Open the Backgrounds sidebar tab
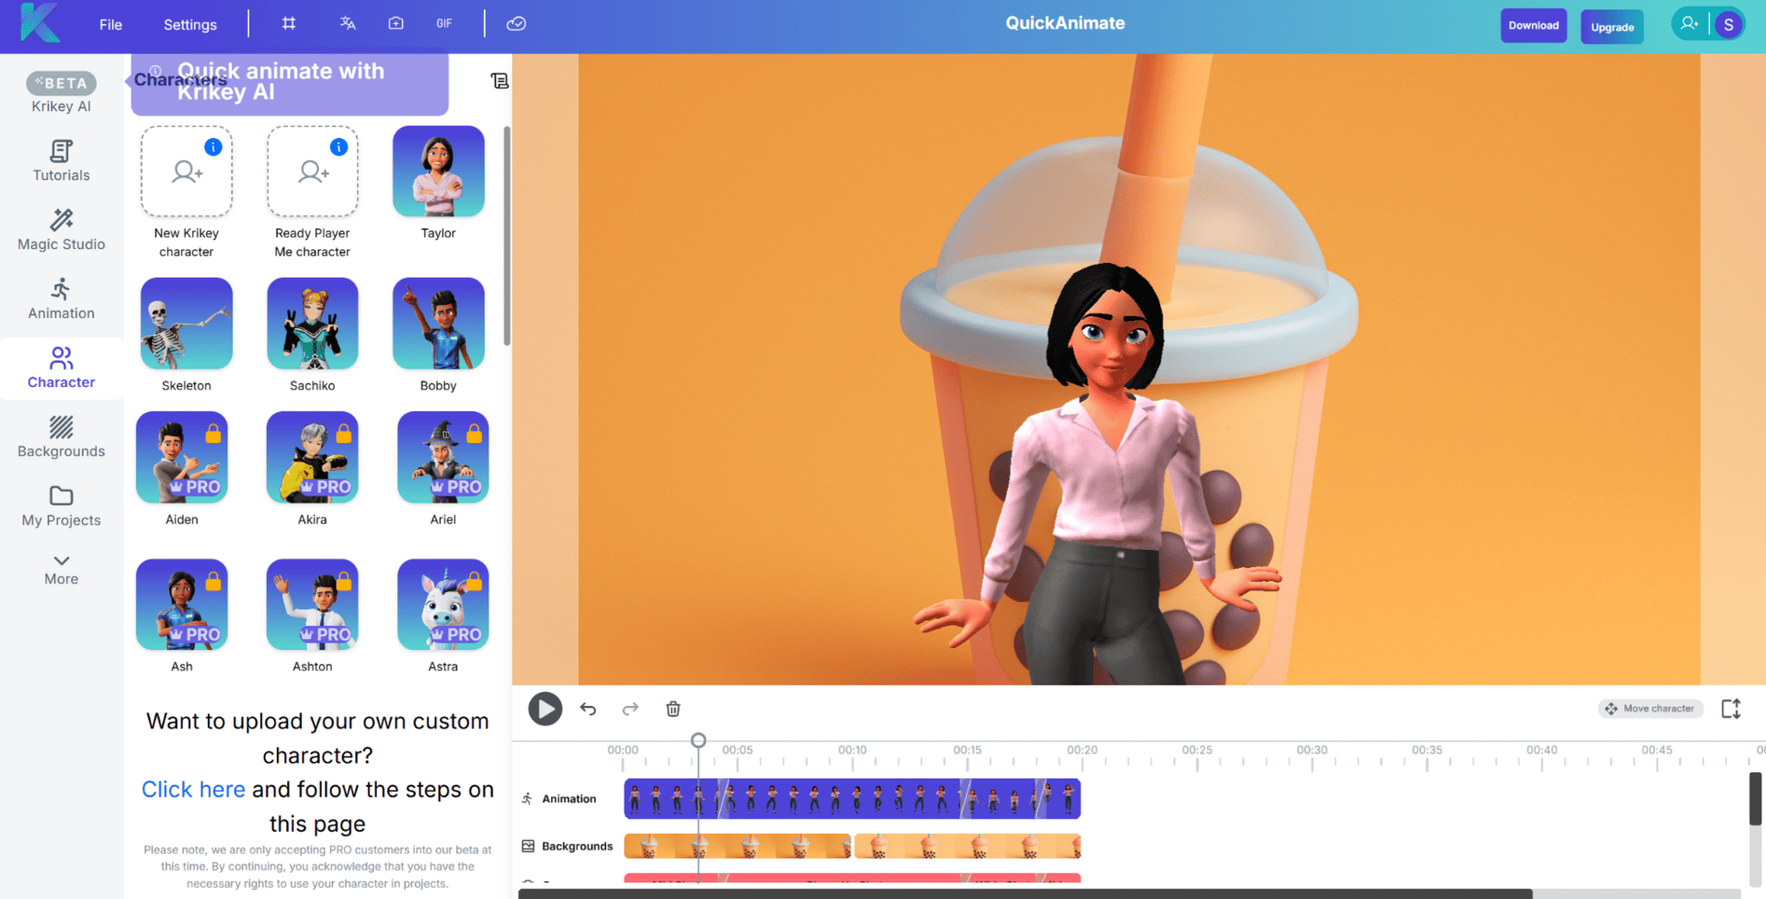This screenshot has height=899, width=1766. point(62,438)
